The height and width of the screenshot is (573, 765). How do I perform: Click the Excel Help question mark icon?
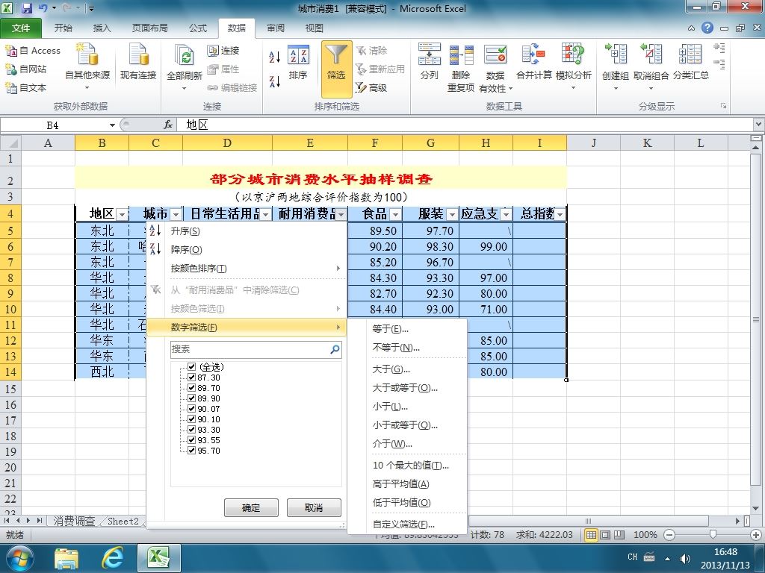point(707,28)
